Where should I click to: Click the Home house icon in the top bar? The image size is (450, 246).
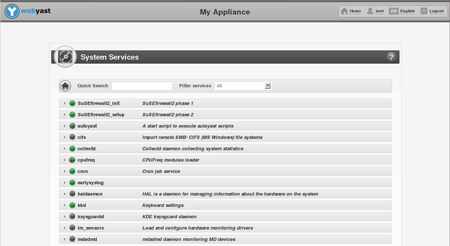point(344,11)
